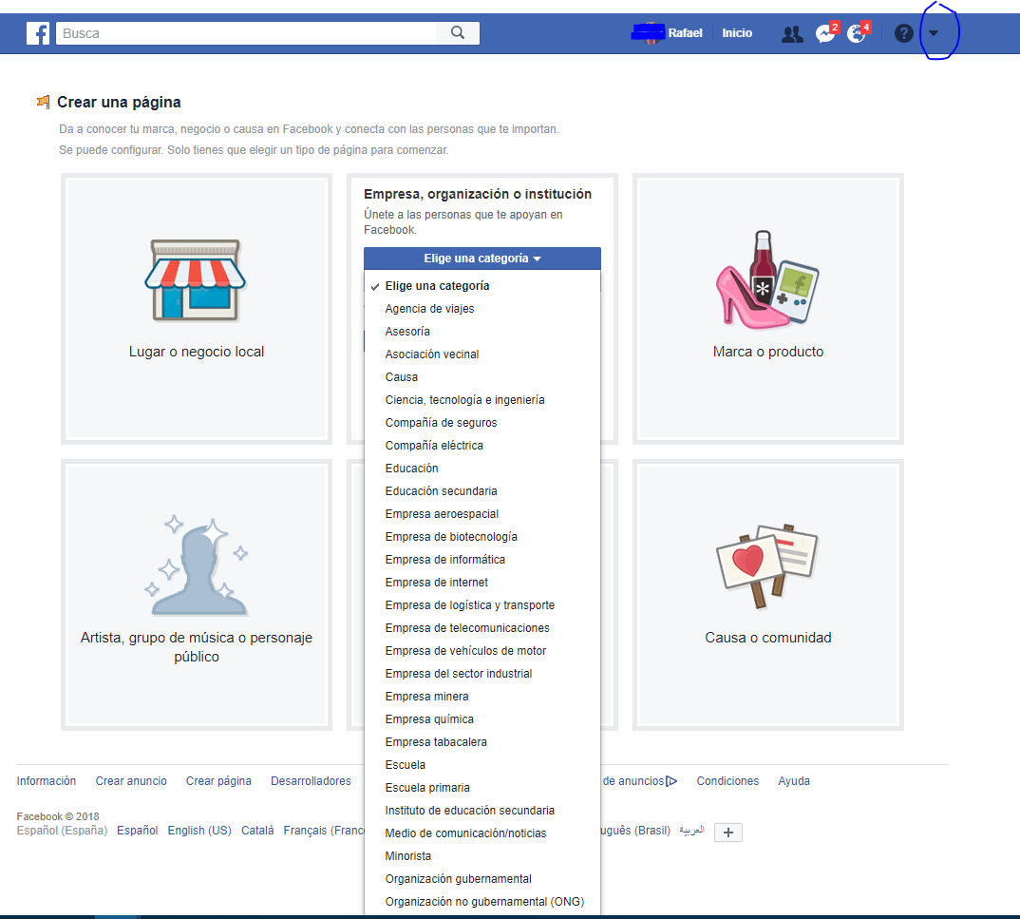Click the Causa o comunidad label

[x=768, y=638]
